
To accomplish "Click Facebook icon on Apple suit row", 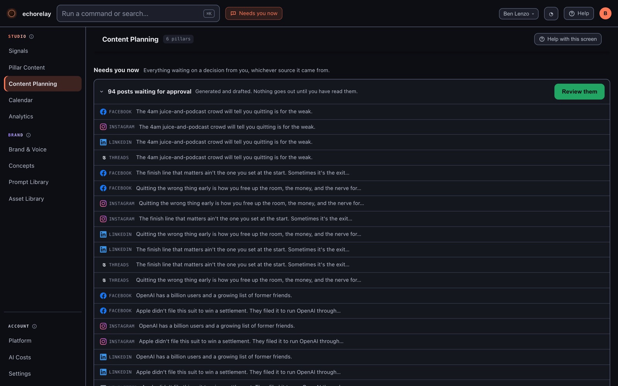I will (x=103, y=311).
